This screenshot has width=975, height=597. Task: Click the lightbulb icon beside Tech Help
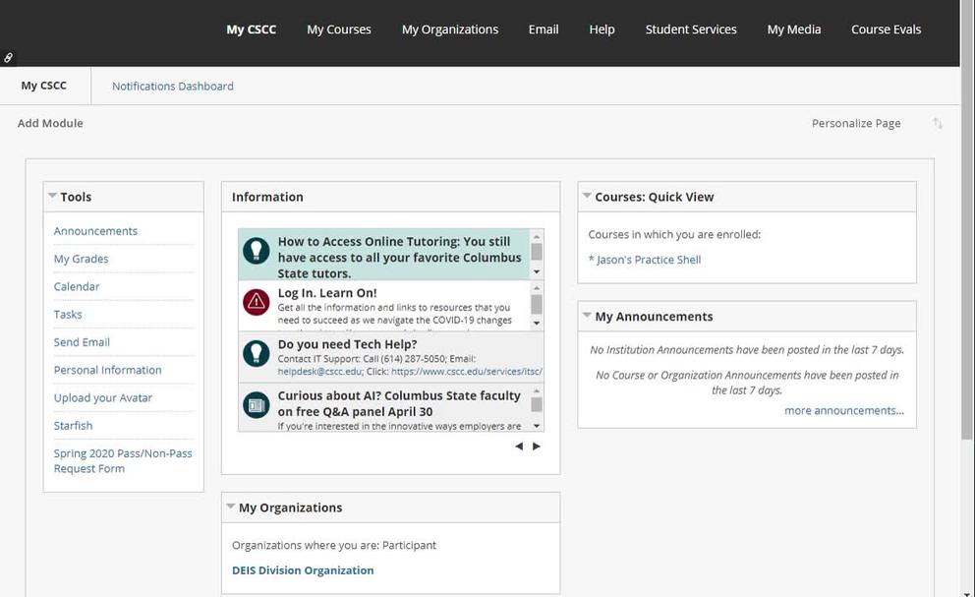click(257, 353)
